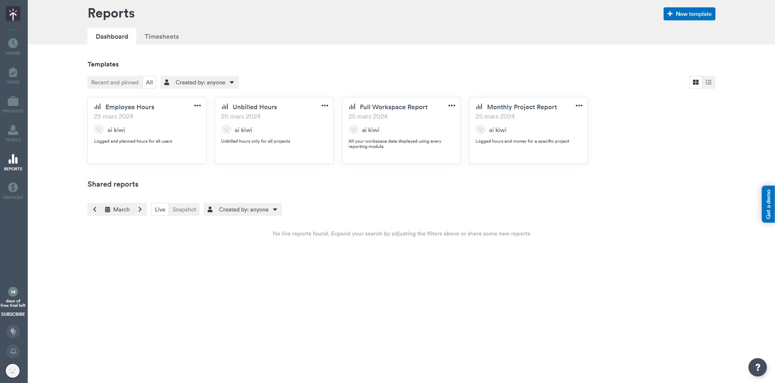Viewport: 775px width, 383px height.
Task: Go to next month after March
Action: (x=140, y=209)
